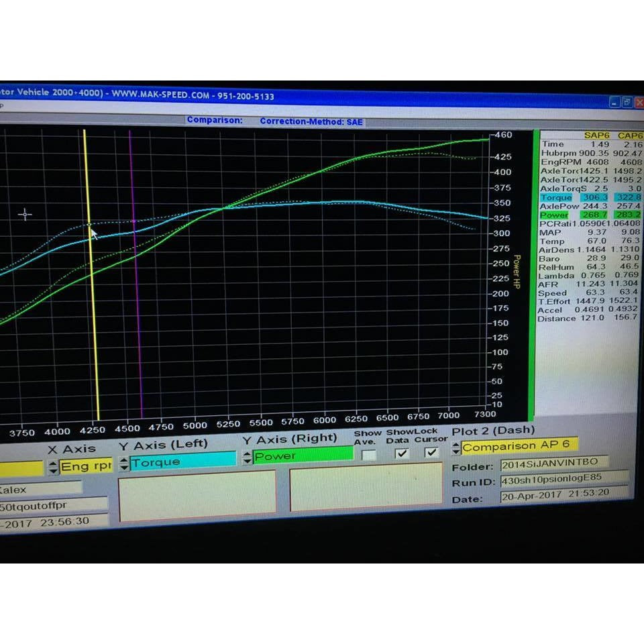This screenshot has height=644, width=644.
Task: Click the Torque value 322.8
Action: click(x=628, y=197)
